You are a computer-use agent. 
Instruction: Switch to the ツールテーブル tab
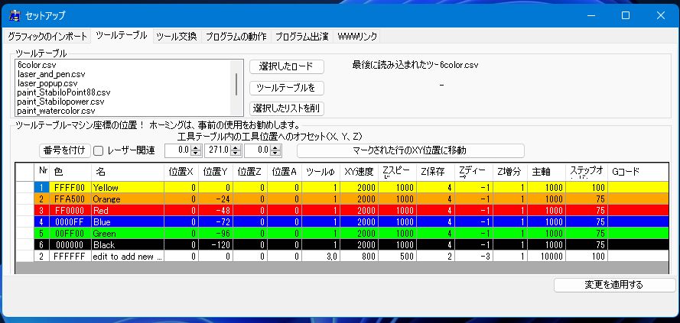122,36
